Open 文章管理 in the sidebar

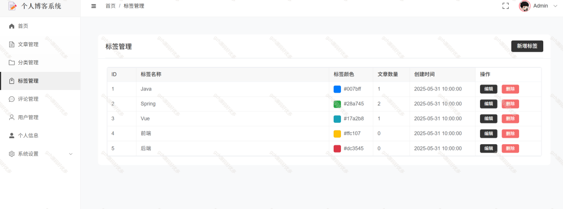40,44
